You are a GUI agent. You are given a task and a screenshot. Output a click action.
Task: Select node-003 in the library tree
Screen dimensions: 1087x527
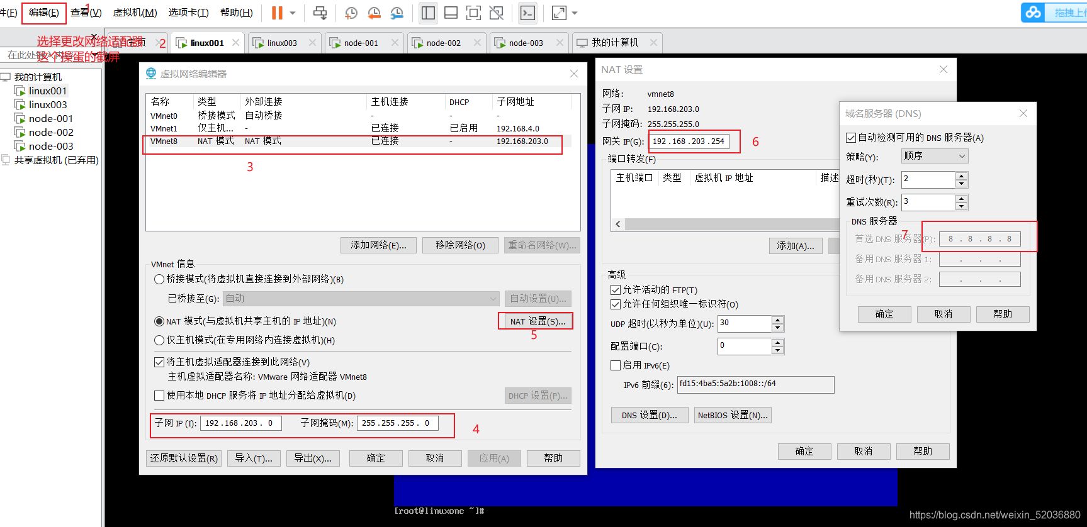pyautogui.click(x=50, y=146)
